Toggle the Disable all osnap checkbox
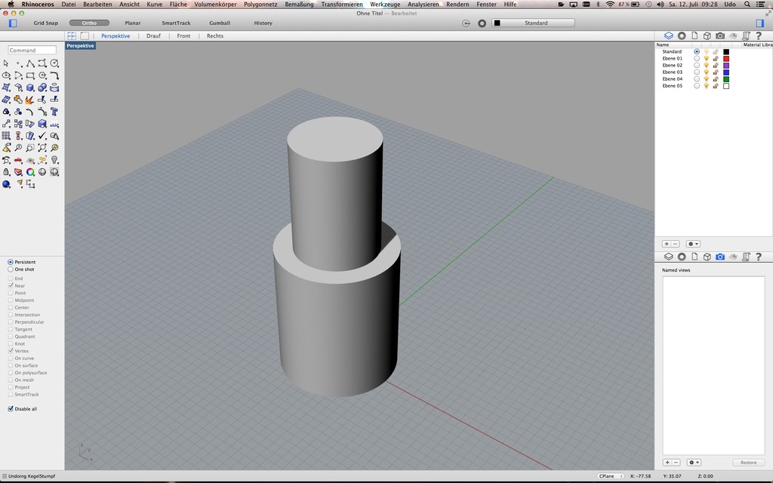The width and height of the screenshot is (773, 483). [11, 409]
